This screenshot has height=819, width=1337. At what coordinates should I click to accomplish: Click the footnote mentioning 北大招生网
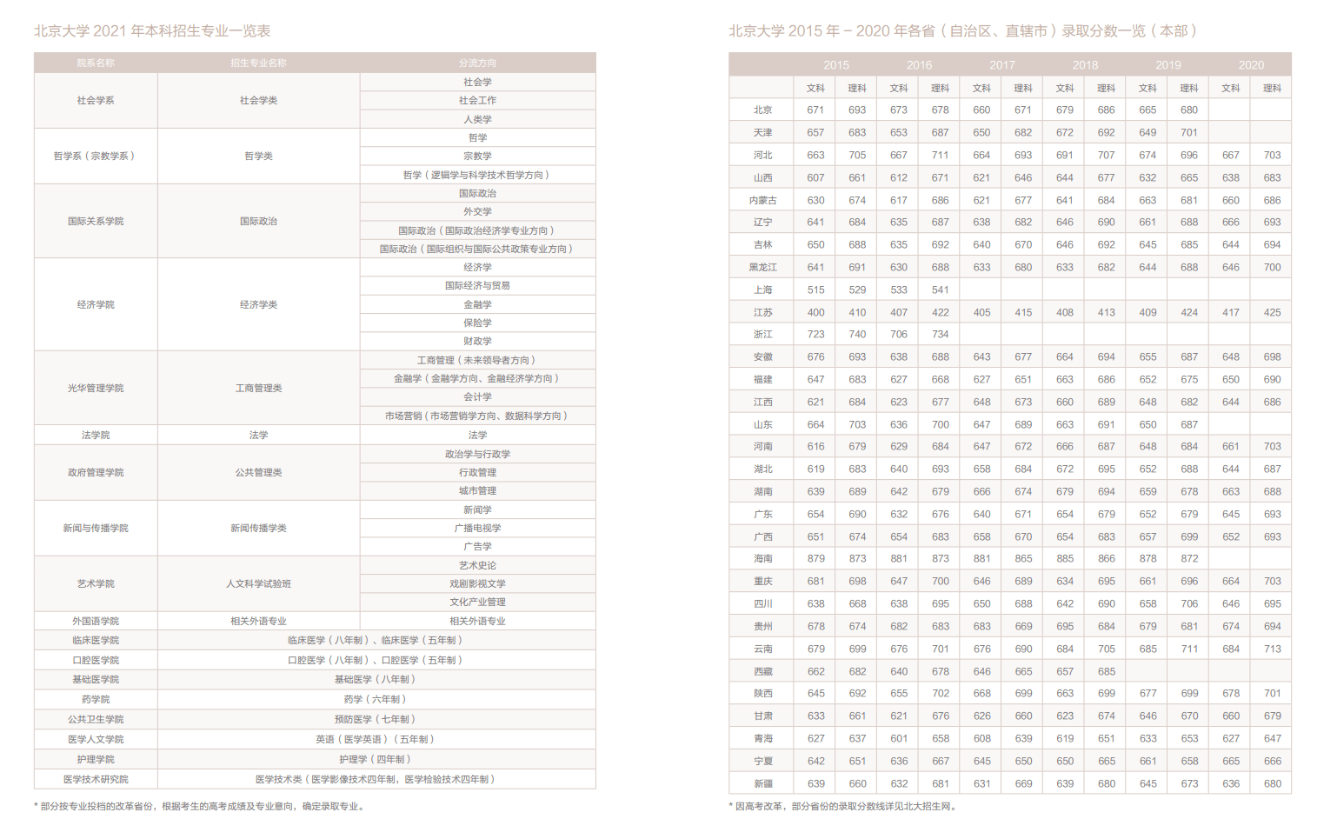pos(843,806)
